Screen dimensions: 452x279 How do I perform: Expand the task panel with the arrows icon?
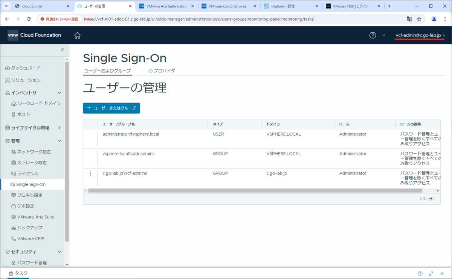[432, 274]
